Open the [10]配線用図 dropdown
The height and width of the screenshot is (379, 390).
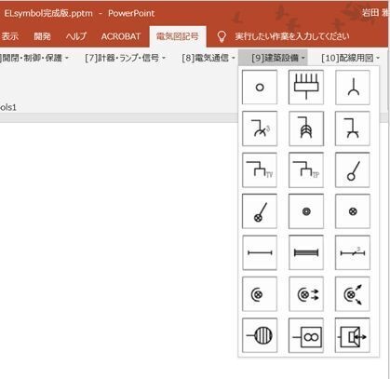pos(350,58)
